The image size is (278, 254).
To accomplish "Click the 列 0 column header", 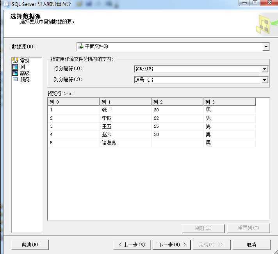I will (x=73, y=102).
